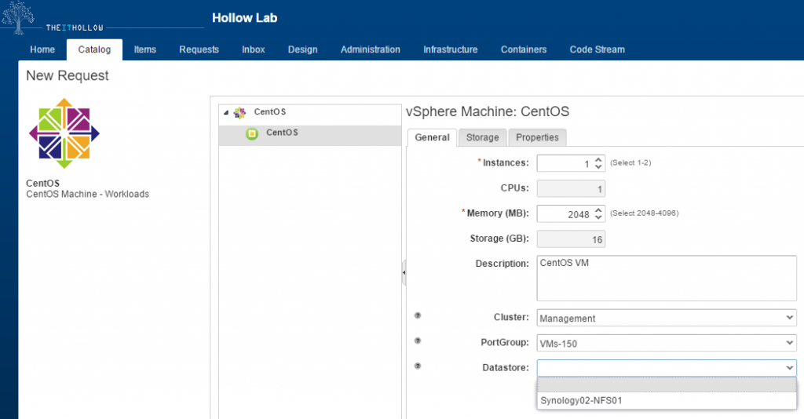Click the large CentOS catalog logo
Image resolution: width=804 pixels, height=419 pixels.
click(64, 134)
